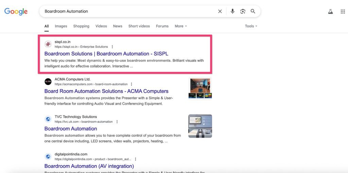Image resolution: width=348 pixels, height=173 pixels.
Task: Switch to the Short videos tab
Action: click(139, 26)
